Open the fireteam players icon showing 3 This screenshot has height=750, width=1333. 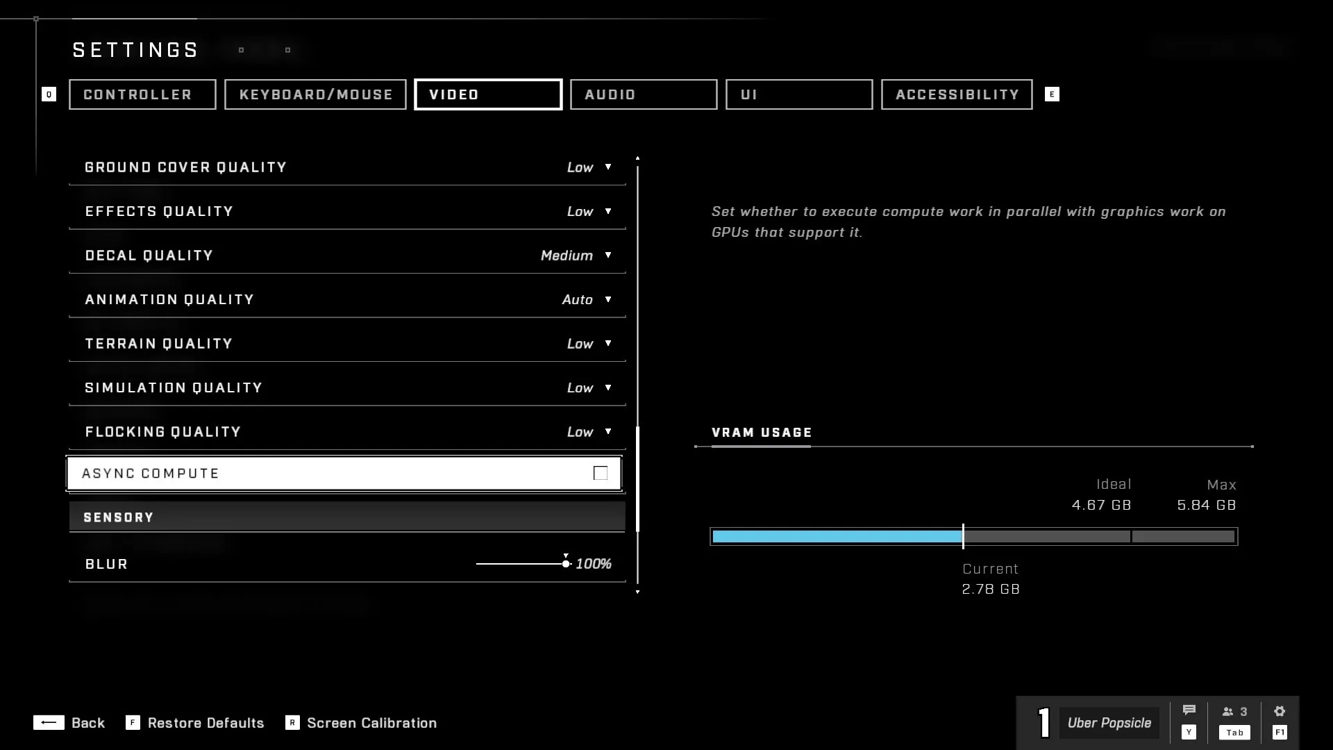click(x=1234, y=712)
